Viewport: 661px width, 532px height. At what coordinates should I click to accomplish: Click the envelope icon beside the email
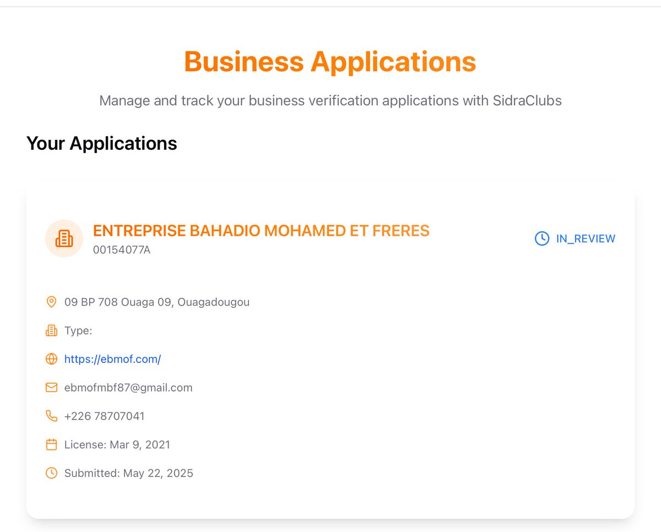point(51,388)
